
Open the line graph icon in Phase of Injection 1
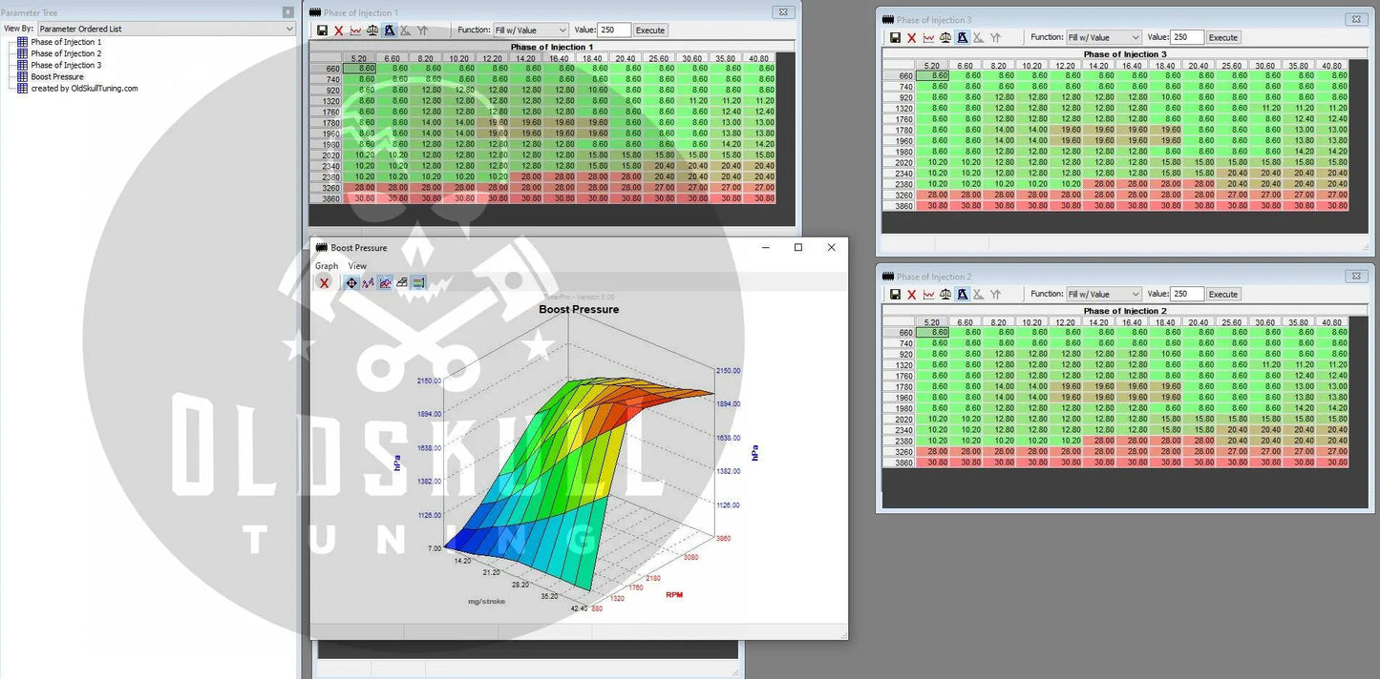[355, 31]
